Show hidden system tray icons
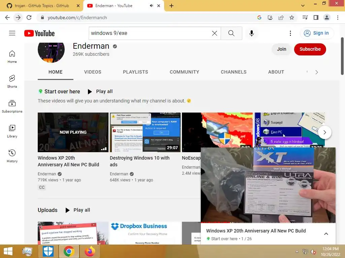This screenshot has height=258, width=345. coord(297,252)
